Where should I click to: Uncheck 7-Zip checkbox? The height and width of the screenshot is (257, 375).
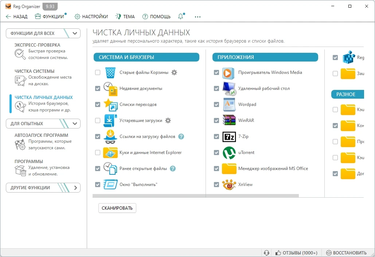(x=216, y=137)
